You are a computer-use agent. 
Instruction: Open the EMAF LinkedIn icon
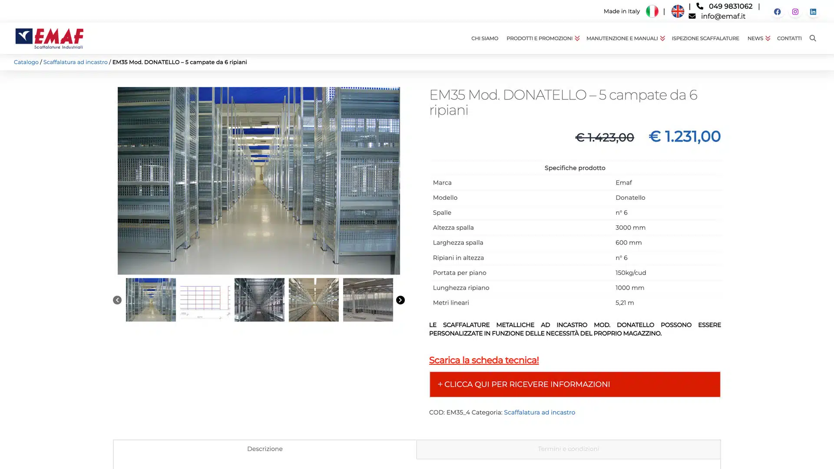click(813, 12)
